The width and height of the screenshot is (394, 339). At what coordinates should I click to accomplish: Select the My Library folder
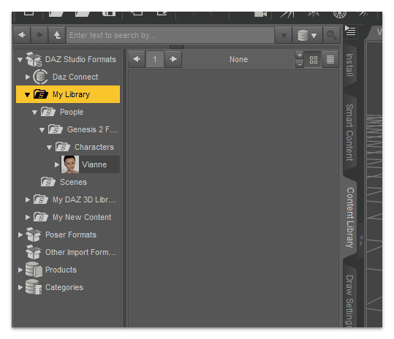[68, 94]
